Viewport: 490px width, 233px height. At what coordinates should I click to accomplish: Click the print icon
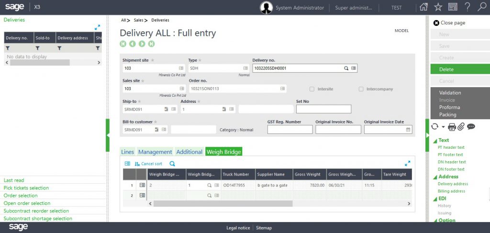click(x=452, y=126)
